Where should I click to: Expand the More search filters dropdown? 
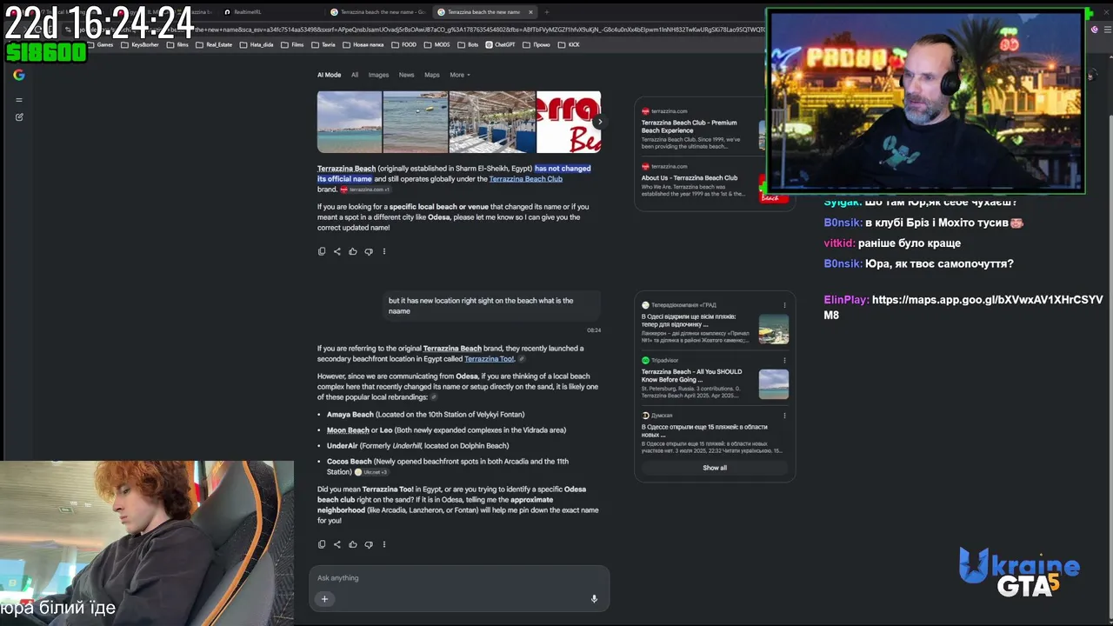(459, 75)
